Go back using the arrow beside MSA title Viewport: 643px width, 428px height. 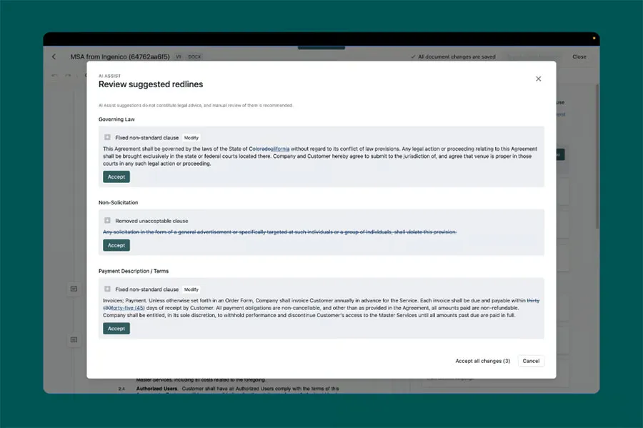[54, 56]
